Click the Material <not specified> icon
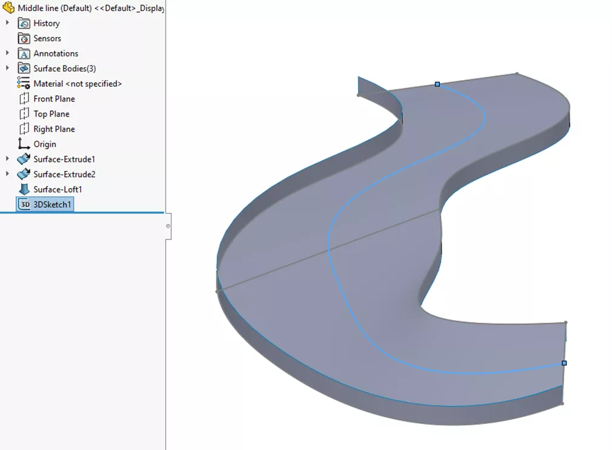612x450 pixels. [x=22, y=83]
